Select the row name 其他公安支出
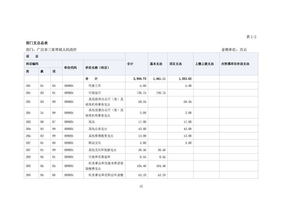 click(98, 129)
